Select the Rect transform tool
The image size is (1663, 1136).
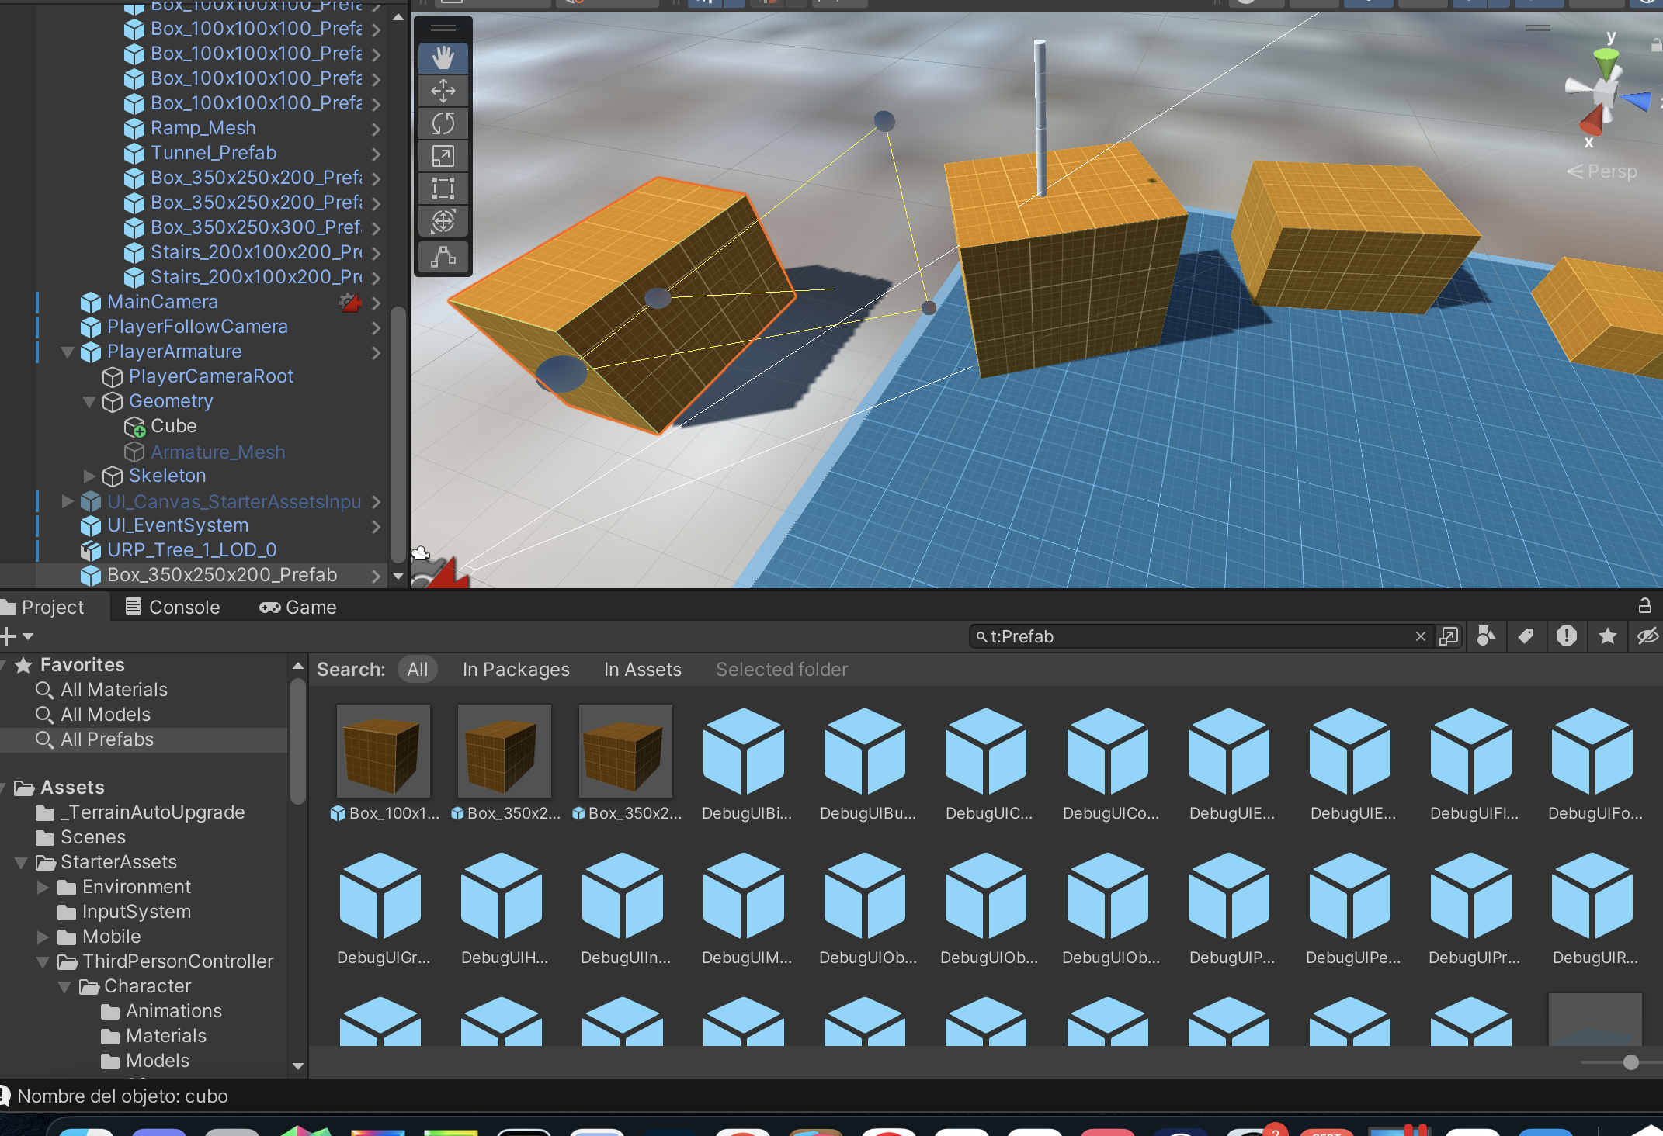point(443,189)
